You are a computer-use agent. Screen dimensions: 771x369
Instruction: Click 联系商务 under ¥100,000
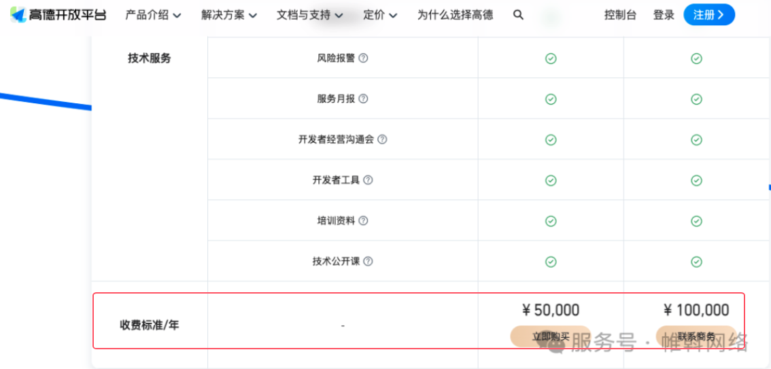click(696, 336)
